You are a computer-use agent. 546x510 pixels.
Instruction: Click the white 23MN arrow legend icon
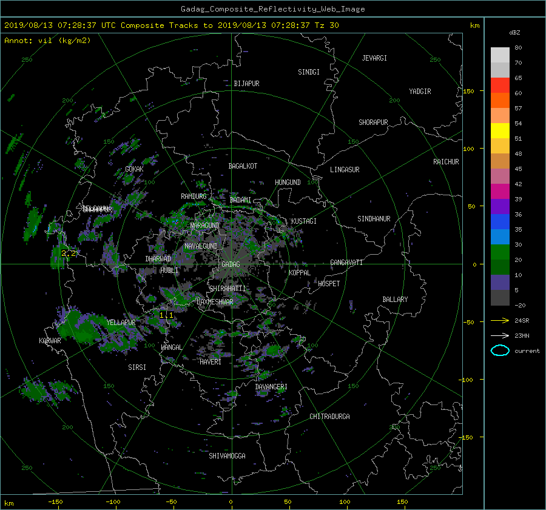pos(500,335)
